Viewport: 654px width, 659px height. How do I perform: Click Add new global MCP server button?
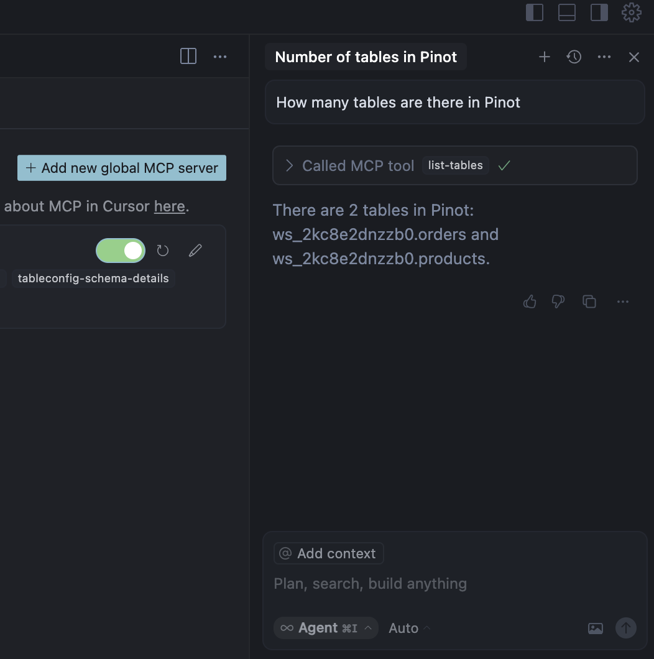click(x=122, y=168)
